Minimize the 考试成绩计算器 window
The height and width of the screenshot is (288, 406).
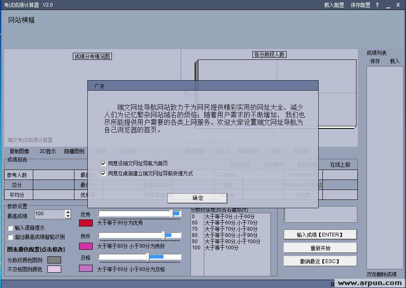[x=387, y=5]
